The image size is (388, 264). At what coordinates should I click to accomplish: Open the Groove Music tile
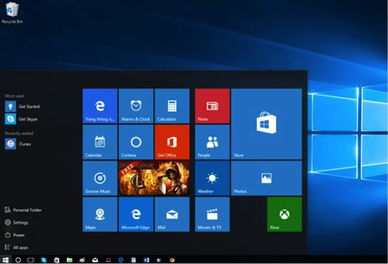tap(100, 178)
